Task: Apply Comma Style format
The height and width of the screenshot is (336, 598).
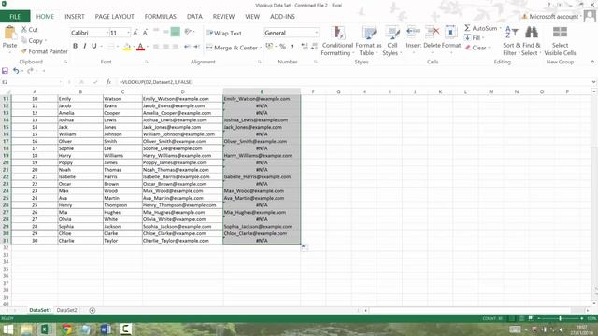Action: 292,47
